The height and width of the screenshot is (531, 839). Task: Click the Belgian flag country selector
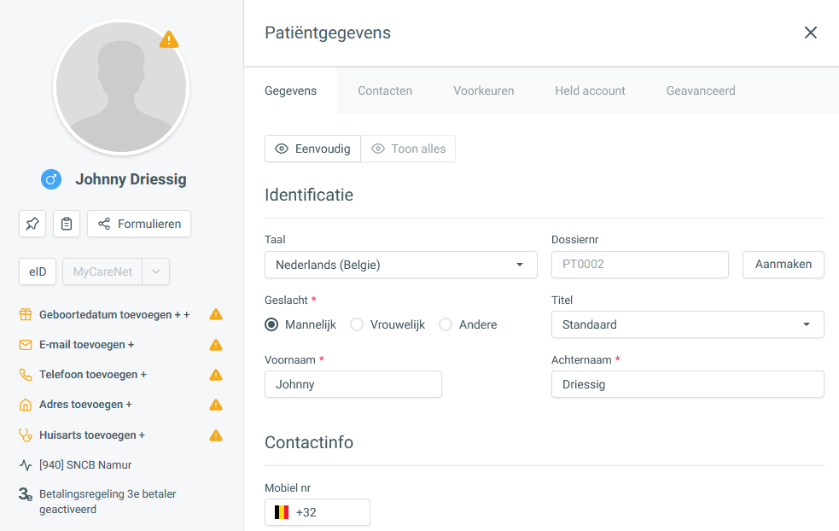[282, 512]
